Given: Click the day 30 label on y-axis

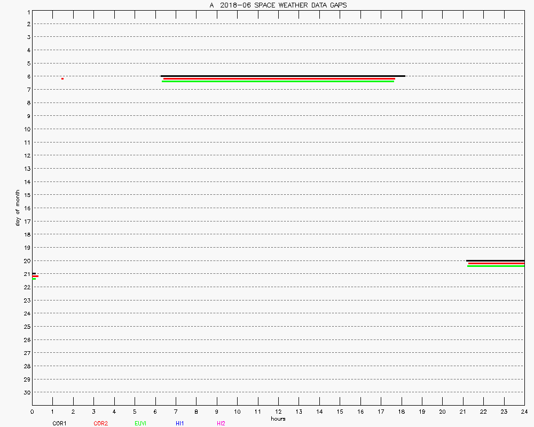Looking at the screenshot, I should [x=26, y=392].
